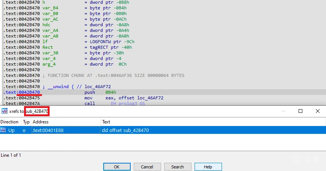Image resolution: width=326 pixels, height=171 pixels.
Task: Click the 'var_A4' variable name
Action: (x=50, y=30)
